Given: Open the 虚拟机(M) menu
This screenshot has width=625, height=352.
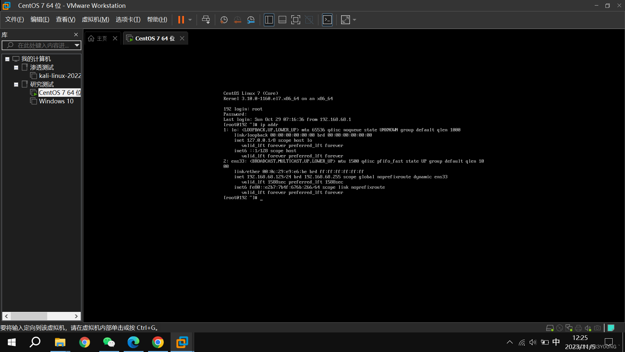Looking at the screenshot, I should click(x=95, y=19).
